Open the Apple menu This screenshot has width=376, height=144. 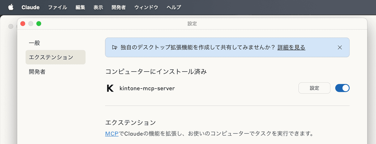(11, 7)
